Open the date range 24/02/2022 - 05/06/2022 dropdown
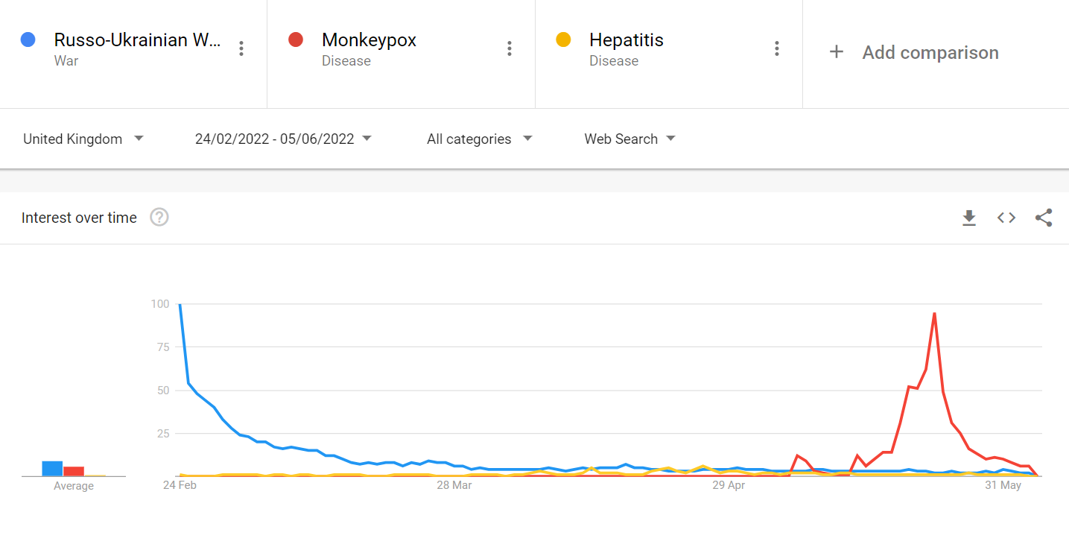Image resolution: width=1069 pixels, height=553 pixels. 283,139
